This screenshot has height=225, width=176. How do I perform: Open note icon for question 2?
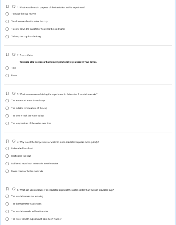[14, 54]
